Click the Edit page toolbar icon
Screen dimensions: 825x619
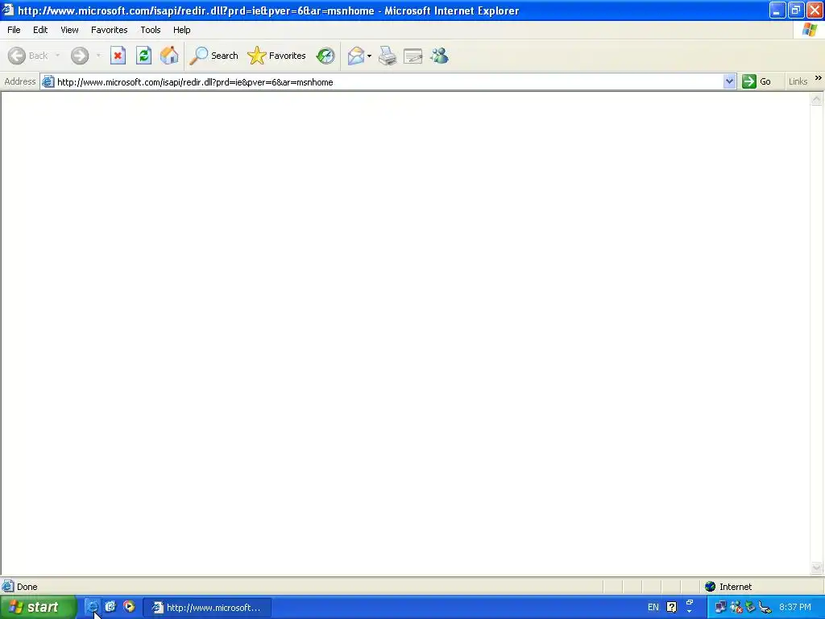(413, 56)
